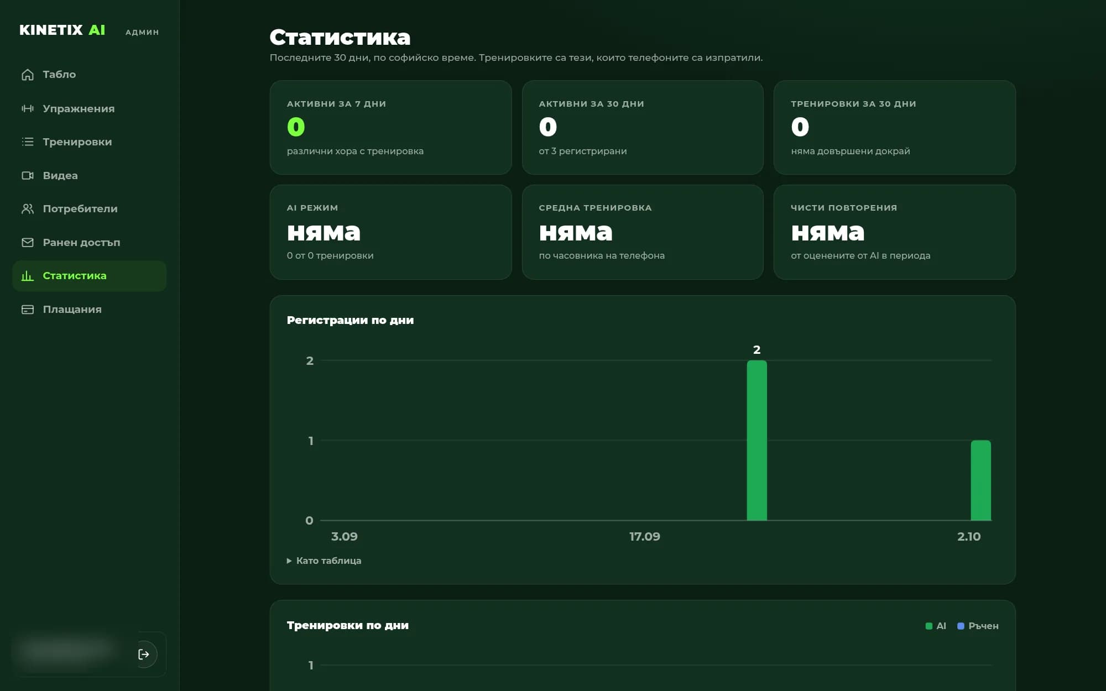Click the 3.09 date label on the axis
The width and height of the screenshot is (1106, 691).
point(345,536)
